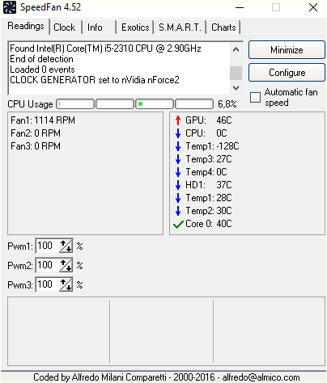Click the first CPU usage bar
This screenshot has width=327, height=383.
(x=75, y=104)
